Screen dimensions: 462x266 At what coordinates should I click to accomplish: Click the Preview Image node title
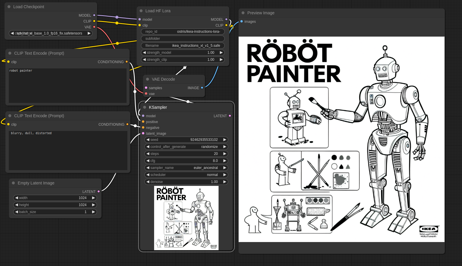(261, 13)
